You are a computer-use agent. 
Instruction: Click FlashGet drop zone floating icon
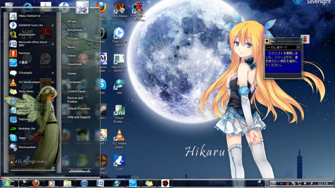pos(305,39)
